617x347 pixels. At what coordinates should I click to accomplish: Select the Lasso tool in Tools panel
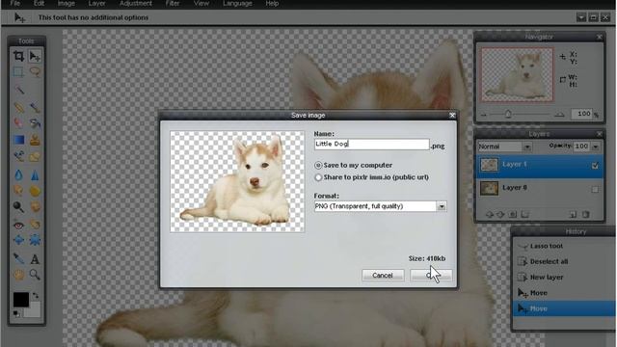[x=35, y=72]
